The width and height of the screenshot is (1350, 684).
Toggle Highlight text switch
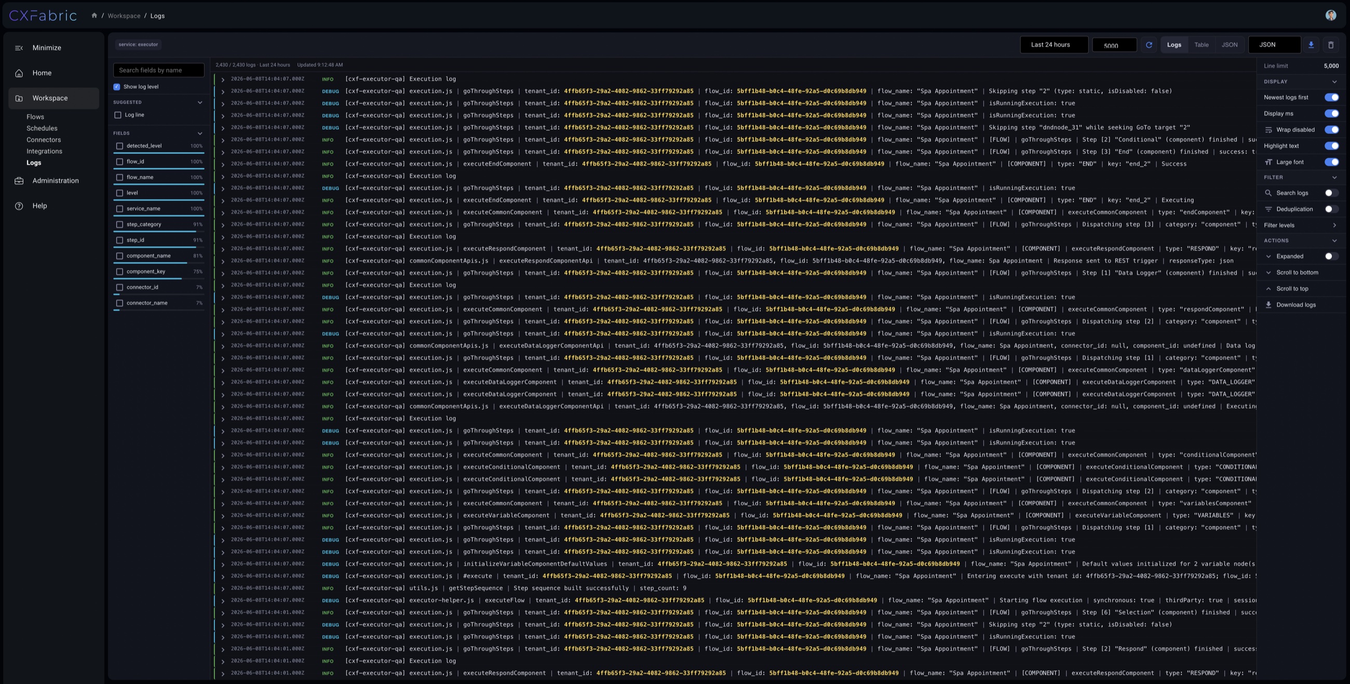pos(1331,146)
